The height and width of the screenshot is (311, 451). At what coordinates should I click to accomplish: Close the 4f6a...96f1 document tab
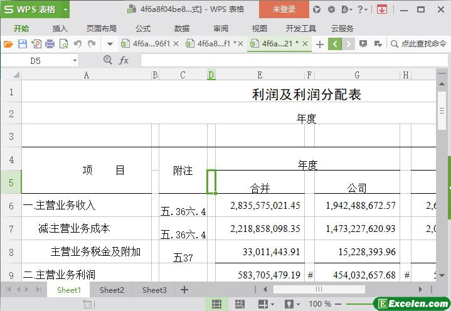click(x=176, y=44)
